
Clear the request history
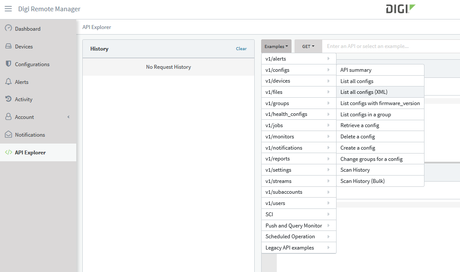click(241, 48)
